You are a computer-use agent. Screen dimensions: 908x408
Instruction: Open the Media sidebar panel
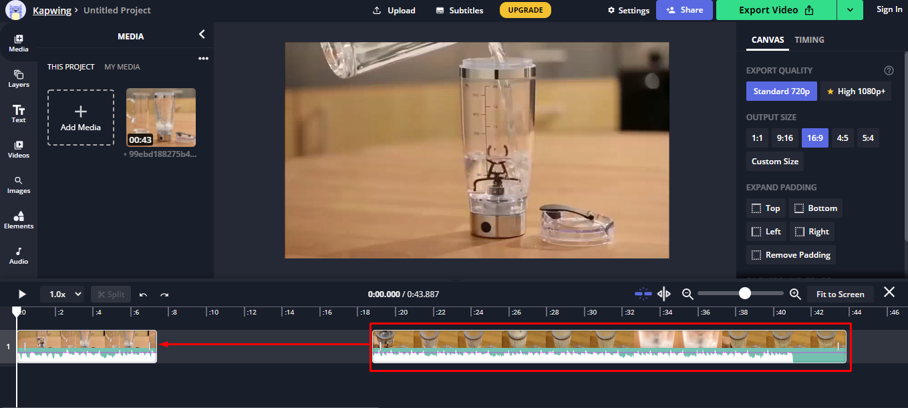(x=19, y=43)
